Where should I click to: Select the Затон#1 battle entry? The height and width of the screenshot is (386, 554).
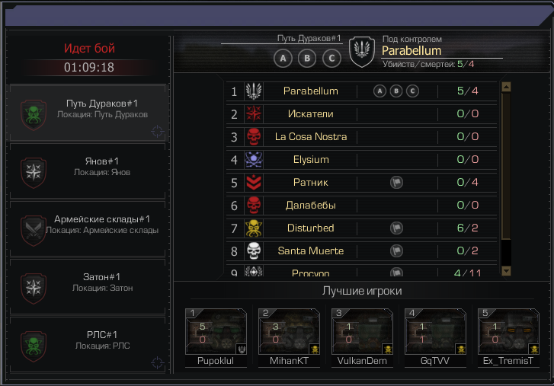pyautogui.click(x=88, y=286)
